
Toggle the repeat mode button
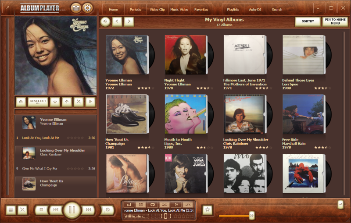(152, 205)
